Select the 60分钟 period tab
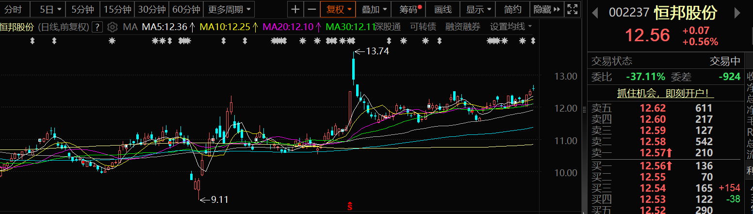 (186, 9)
